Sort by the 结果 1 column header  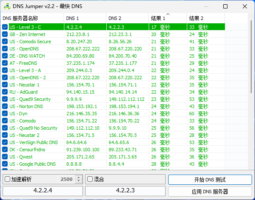point(168,18)
